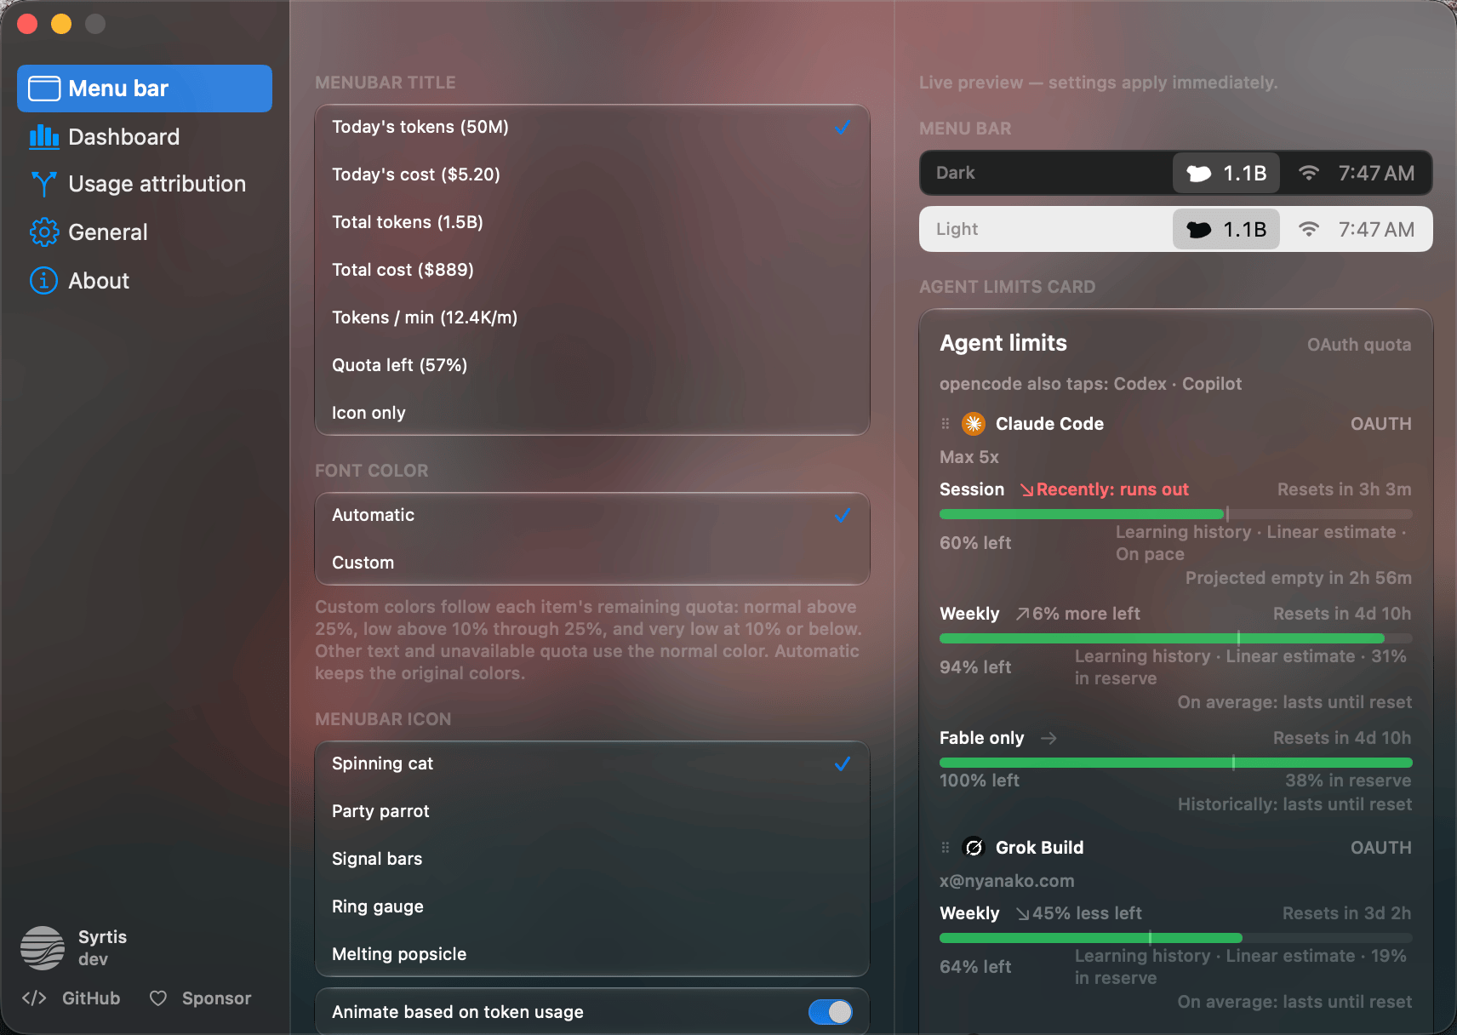Select Quota left (57%) title option

[592, 365]
